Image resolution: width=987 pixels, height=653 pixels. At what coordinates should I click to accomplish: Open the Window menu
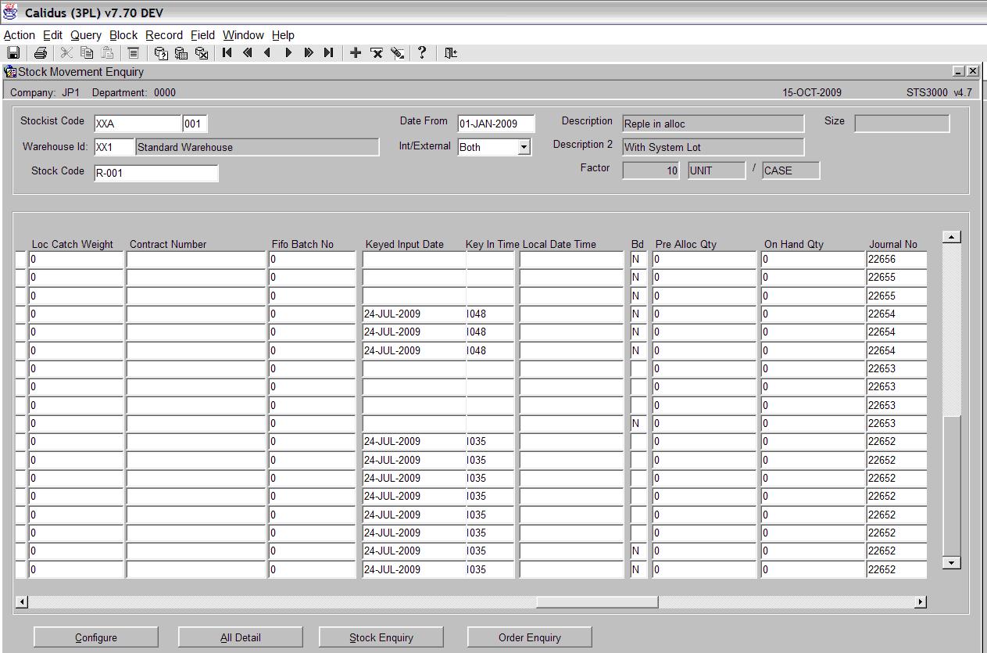pyautogui.click(x=243, y=35)
